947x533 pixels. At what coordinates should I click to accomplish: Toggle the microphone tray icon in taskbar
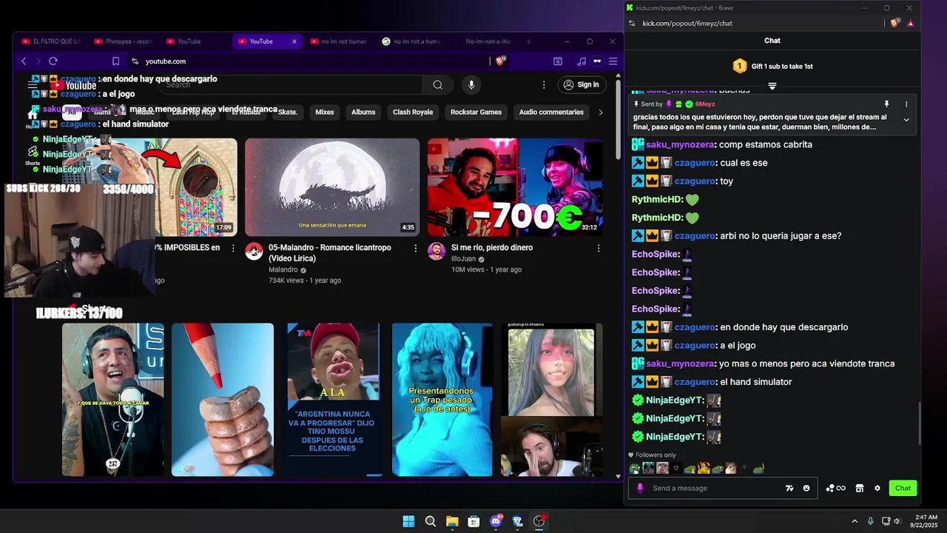[x=871, y=521]
